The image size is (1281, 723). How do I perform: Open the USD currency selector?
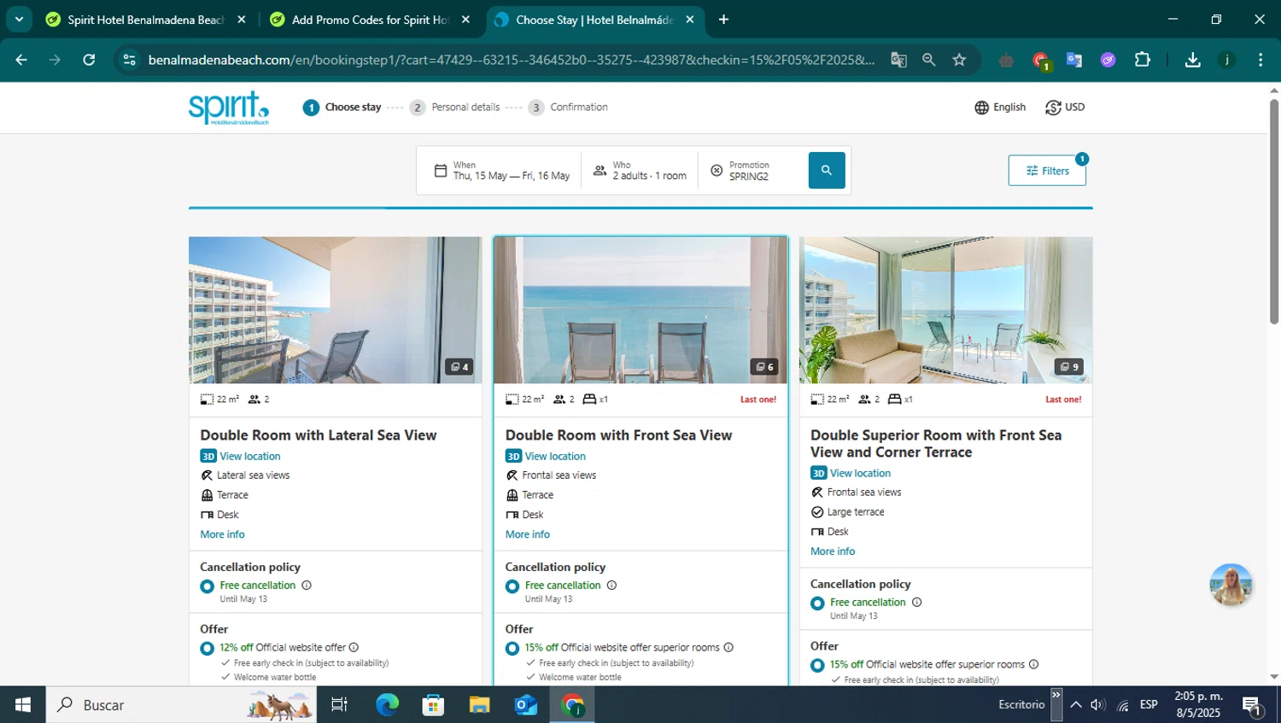(1065, 108)
